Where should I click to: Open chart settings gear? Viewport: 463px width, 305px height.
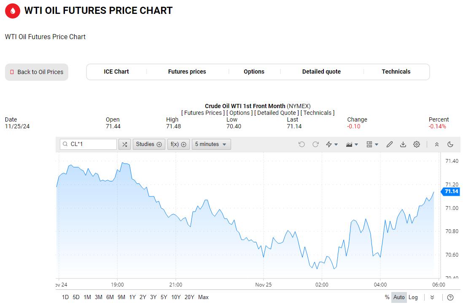point(417,144)
